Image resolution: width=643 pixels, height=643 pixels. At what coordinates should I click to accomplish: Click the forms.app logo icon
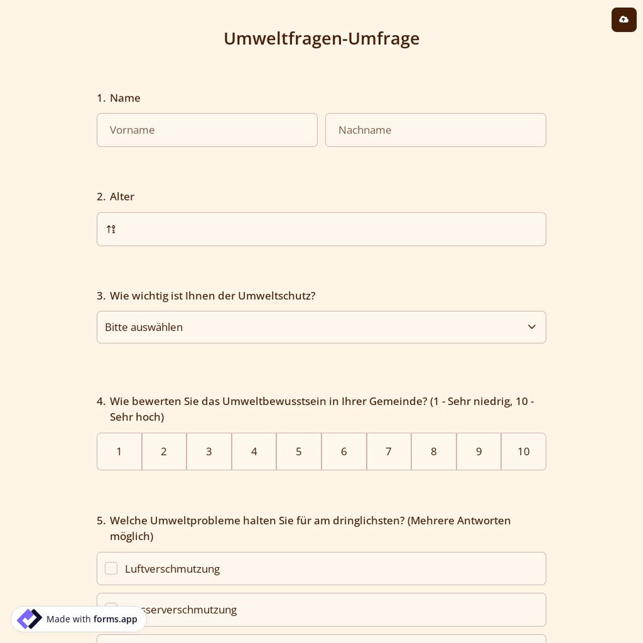(29, 619)
